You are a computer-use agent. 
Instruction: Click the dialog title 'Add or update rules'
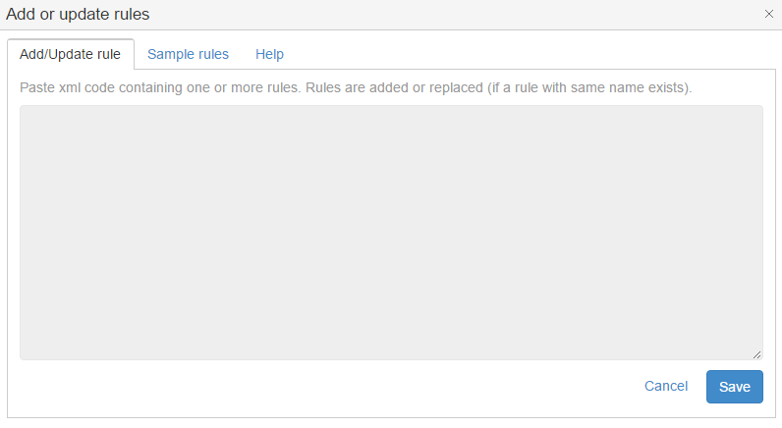[78, 15]
